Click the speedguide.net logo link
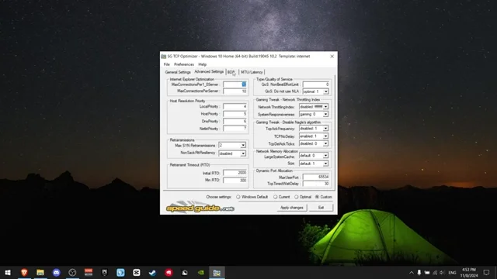 200,207
